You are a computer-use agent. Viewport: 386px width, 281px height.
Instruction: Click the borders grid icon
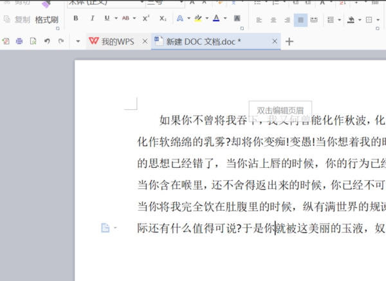point(369,20)
